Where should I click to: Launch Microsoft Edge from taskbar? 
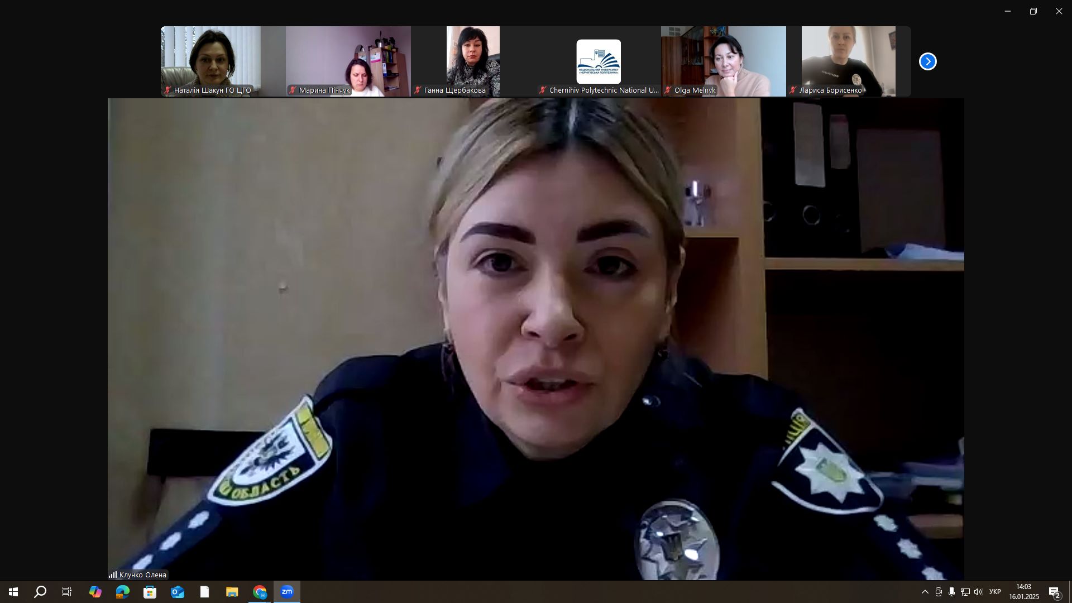[123, 592]
